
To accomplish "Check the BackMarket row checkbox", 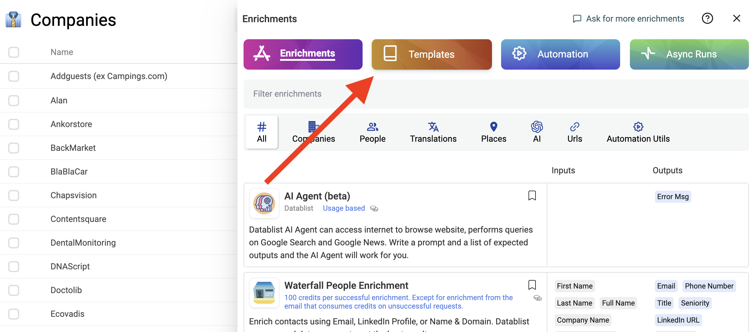I will (x=14, y=148).
